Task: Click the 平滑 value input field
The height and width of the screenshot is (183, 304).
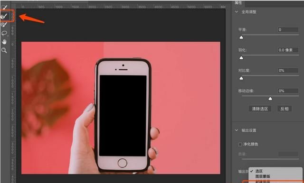Action: (x=288, y=29)
